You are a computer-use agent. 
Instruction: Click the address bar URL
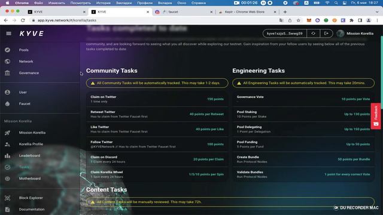point(66,20)
